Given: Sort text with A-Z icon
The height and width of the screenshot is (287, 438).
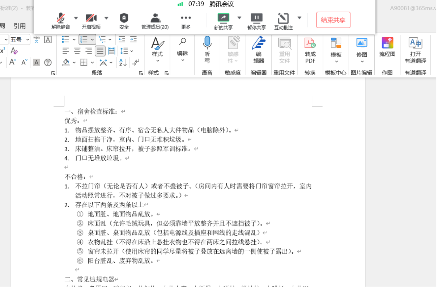Looking at the screenshot, I should pyautogui.click(x=123, y=62).
